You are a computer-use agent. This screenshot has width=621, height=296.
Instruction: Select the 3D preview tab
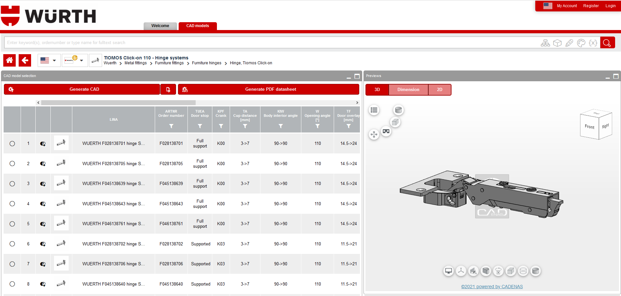coord(377,90)
